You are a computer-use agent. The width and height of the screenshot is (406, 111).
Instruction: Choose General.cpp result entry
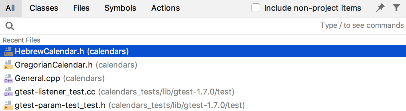pos(203,78)
